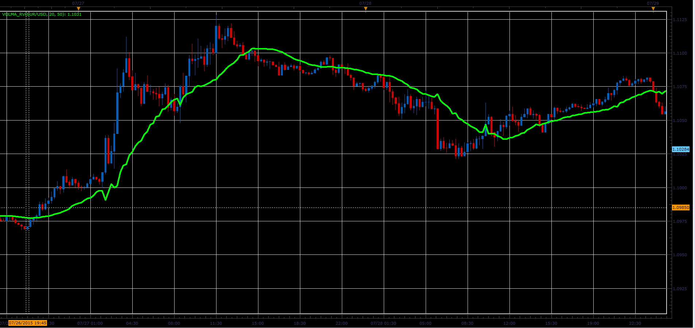Click the 22:30 time axis label

coord(635,323)
